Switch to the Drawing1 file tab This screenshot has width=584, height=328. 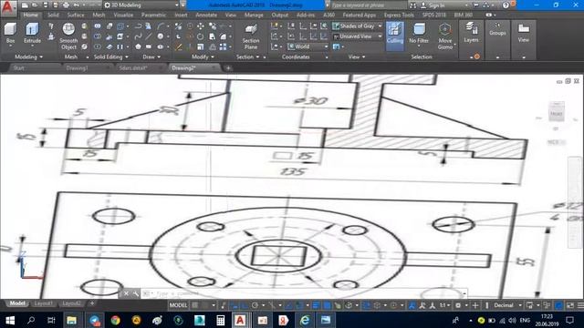(x=77, y=68)
